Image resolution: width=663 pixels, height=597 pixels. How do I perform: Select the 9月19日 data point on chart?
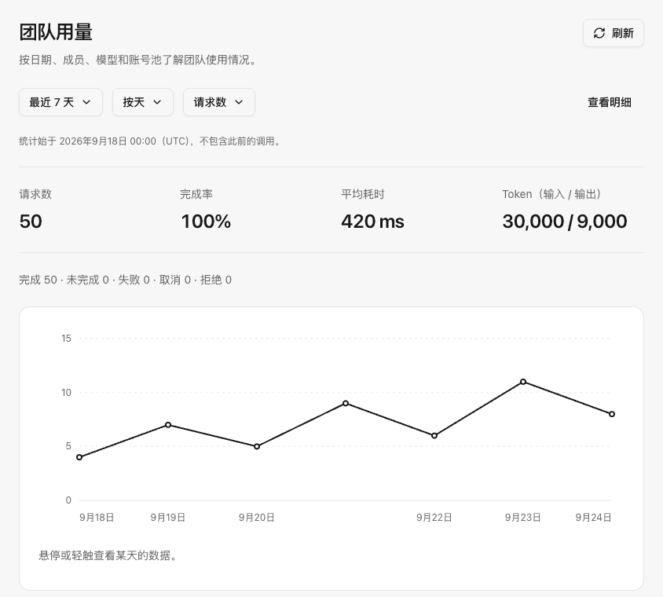tap(168, 424)
